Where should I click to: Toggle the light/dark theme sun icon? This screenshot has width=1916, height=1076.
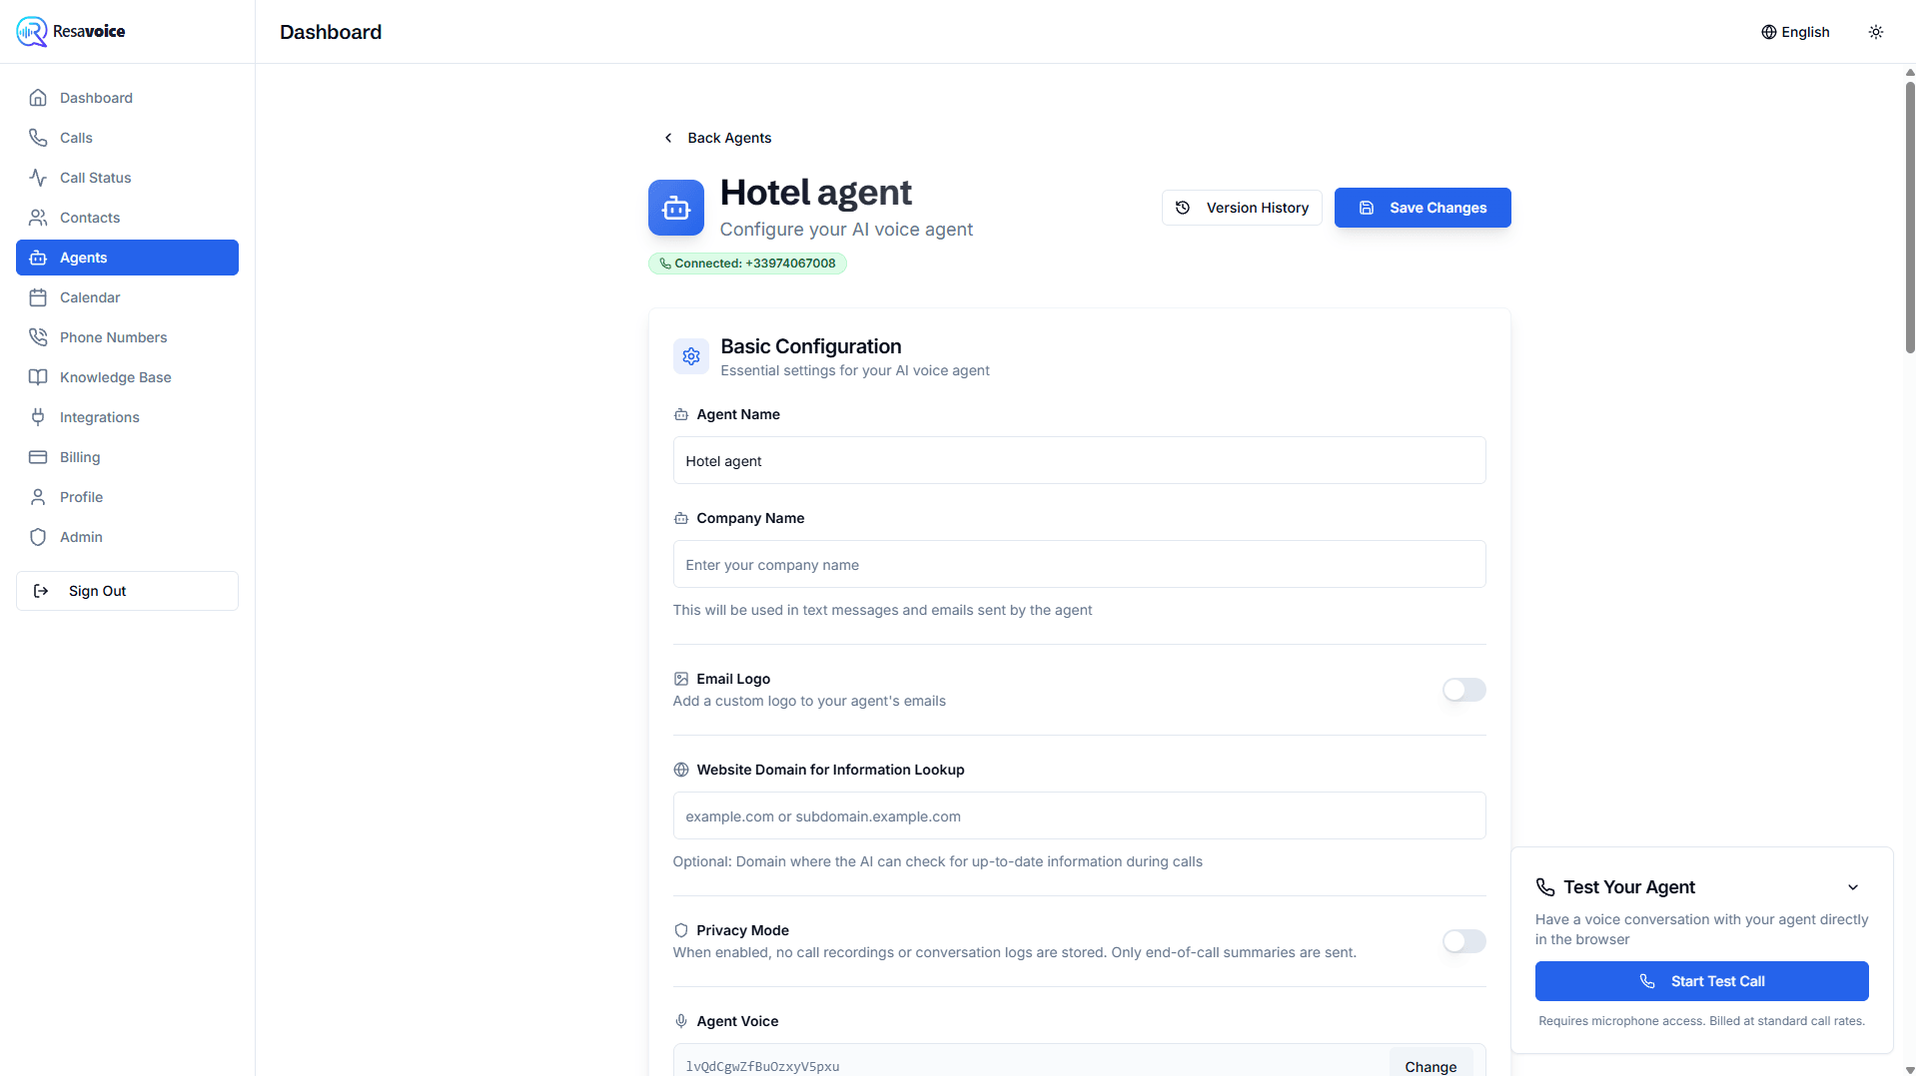pos(1876,32)
